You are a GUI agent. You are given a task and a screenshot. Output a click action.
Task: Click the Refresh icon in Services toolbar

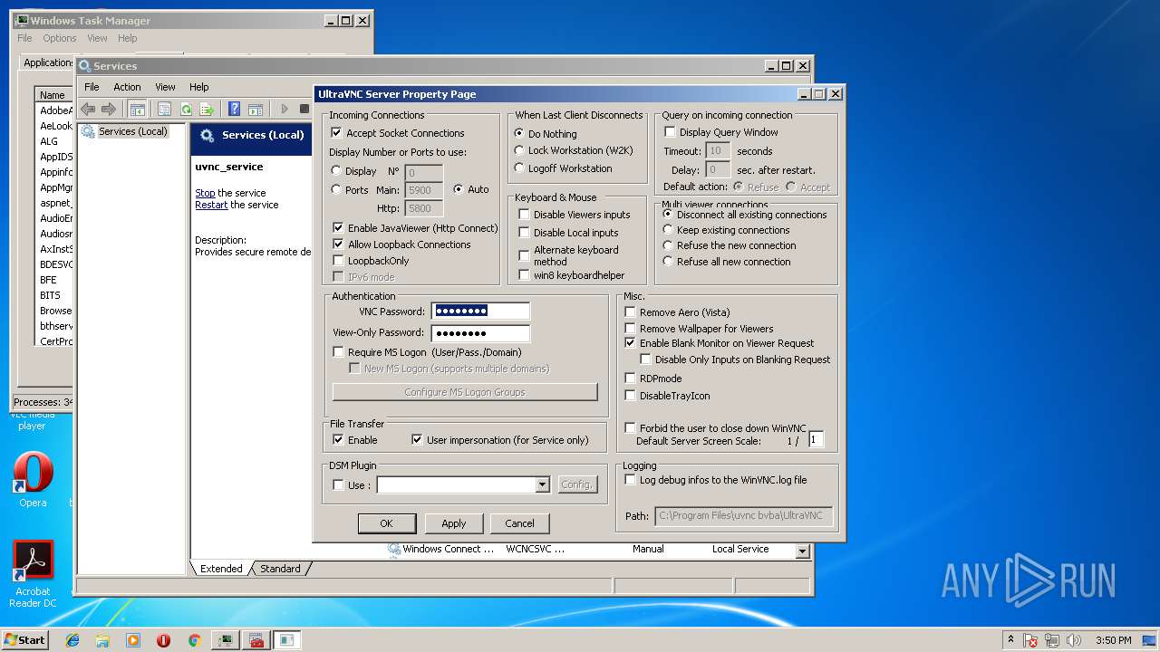(x=186, y=110)
